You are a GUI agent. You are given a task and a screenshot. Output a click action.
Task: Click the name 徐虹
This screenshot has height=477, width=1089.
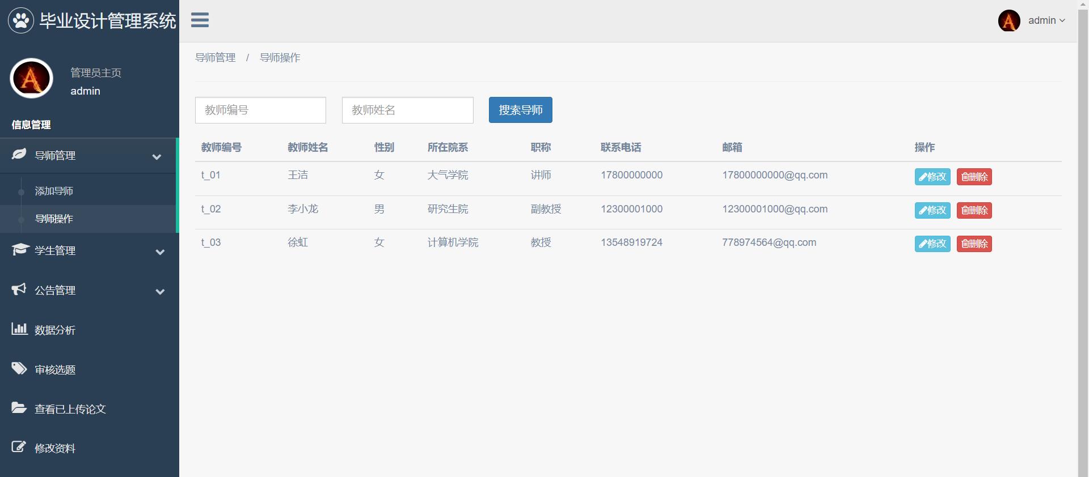coord(298,242)
